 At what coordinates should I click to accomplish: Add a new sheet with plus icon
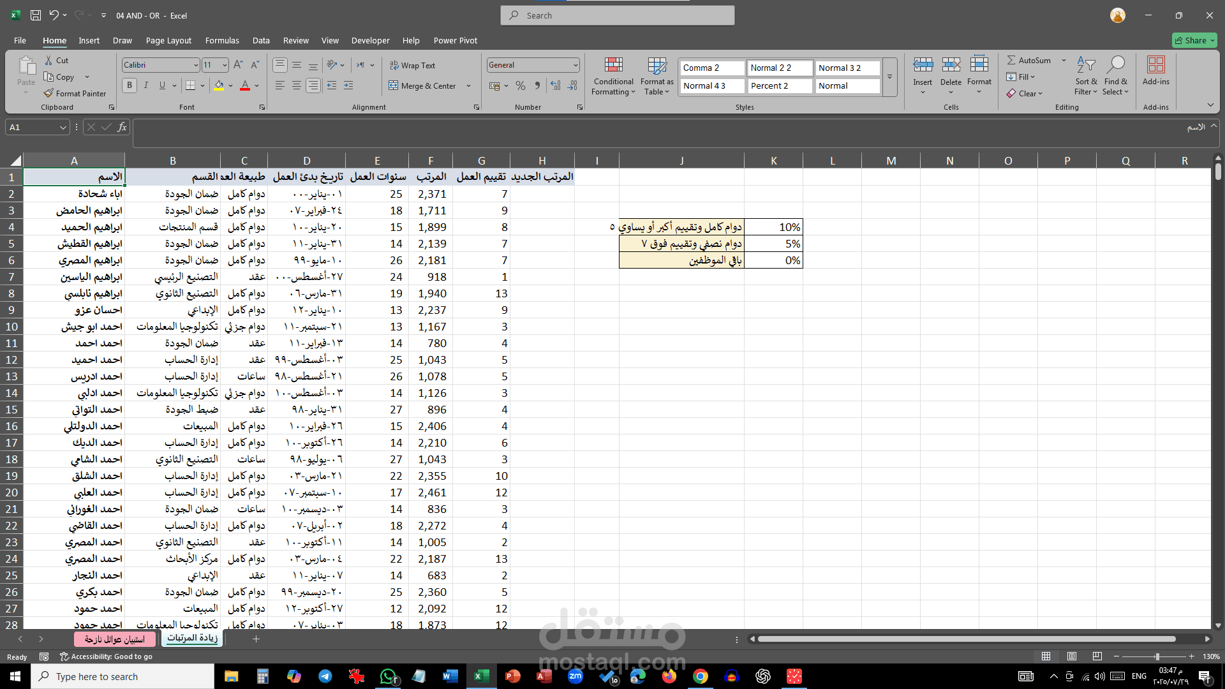256,639
